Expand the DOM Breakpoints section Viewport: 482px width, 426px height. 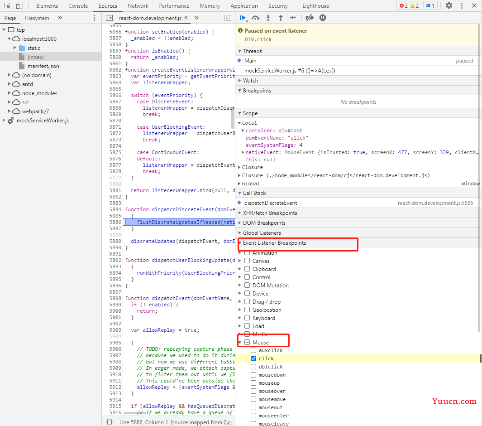pyautogui.click(x=240, y=223)
